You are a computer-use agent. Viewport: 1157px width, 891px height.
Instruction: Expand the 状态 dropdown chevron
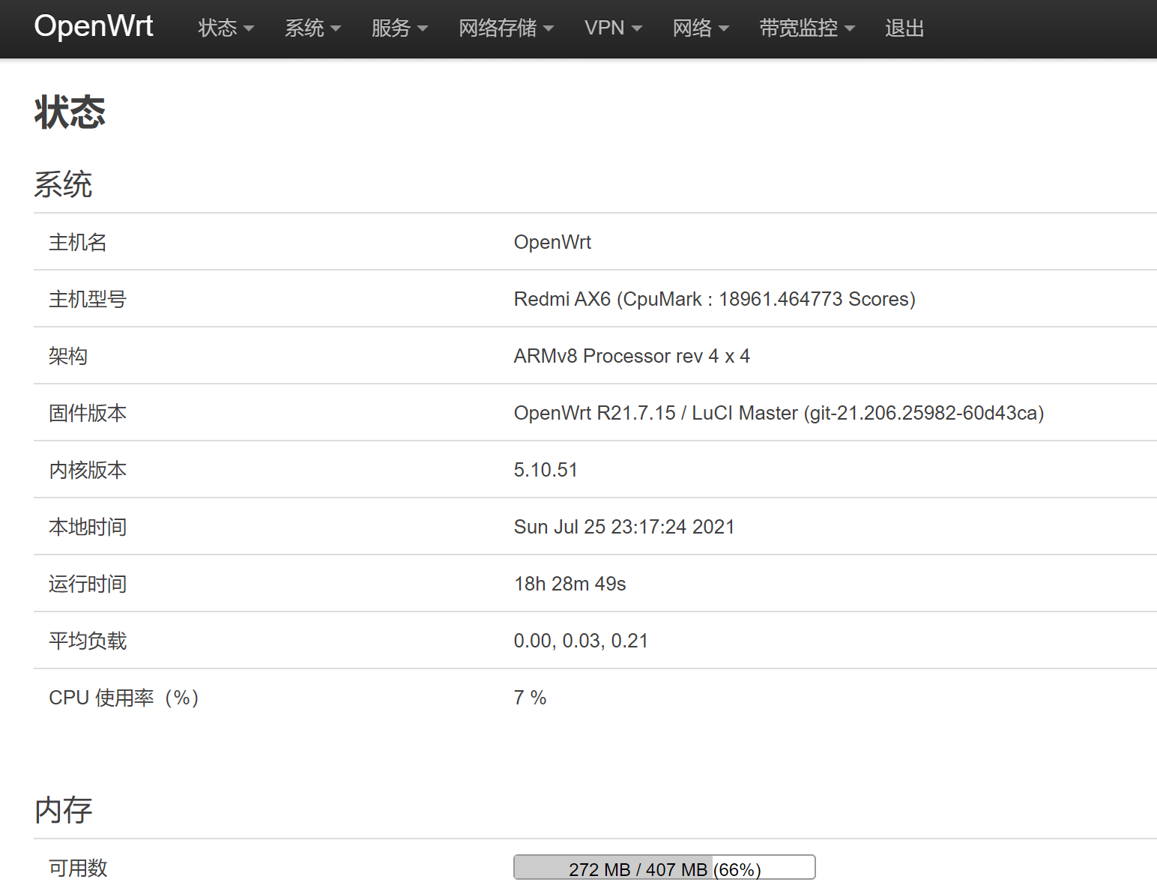point(248,29)
